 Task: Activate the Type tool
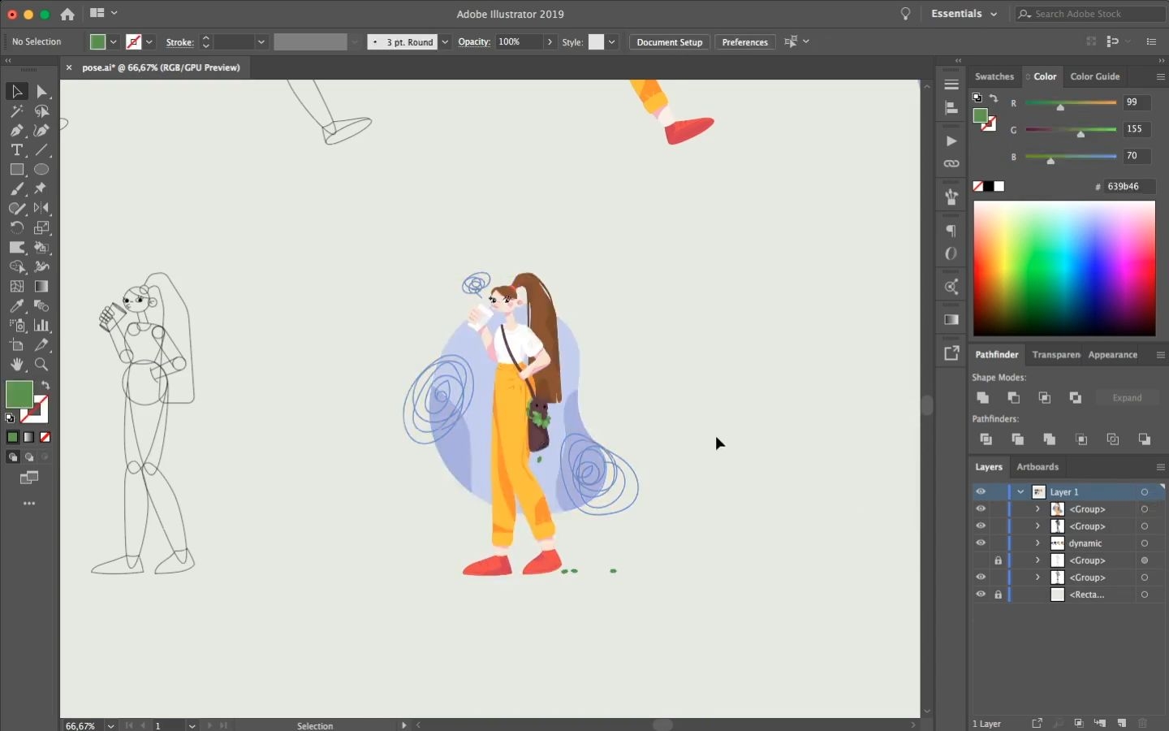[16, 150]
